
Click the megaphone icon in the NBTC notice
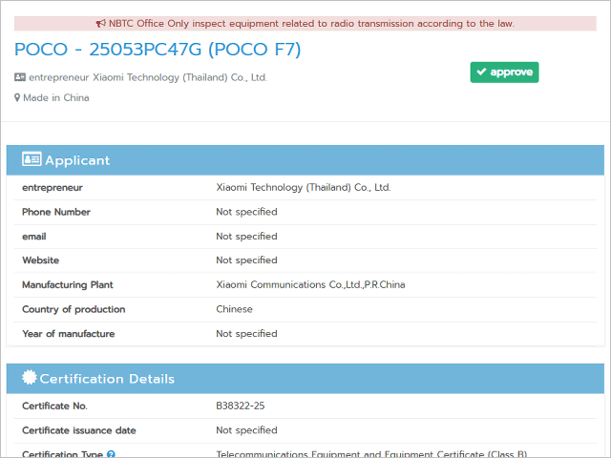coord(101,24)
